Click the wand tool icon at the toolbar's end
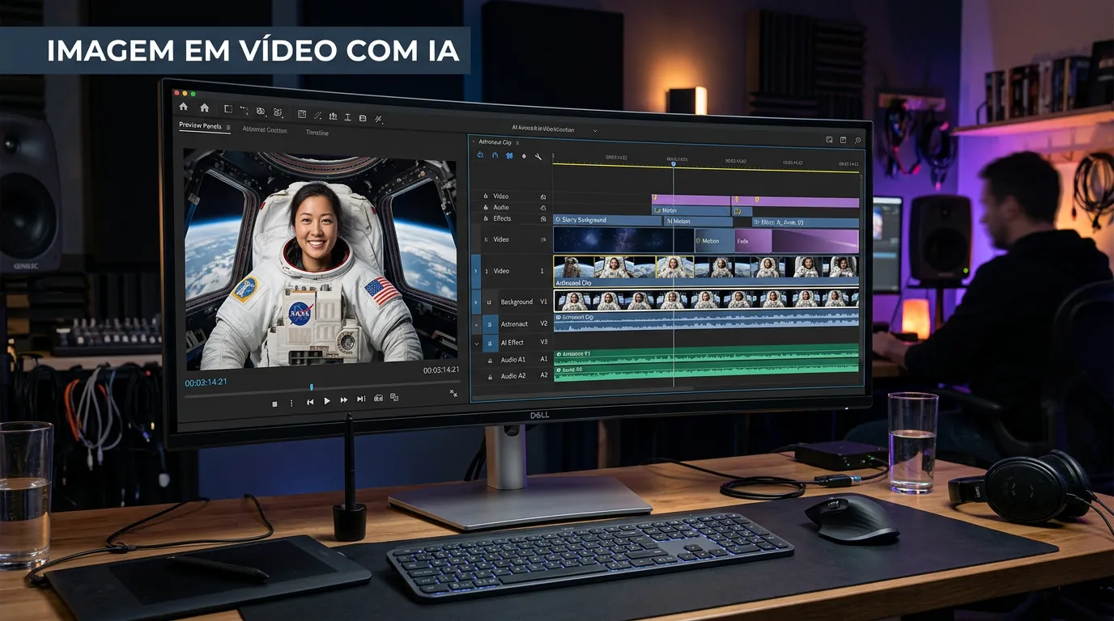Viewport: 1114px width, 621px height. 378,119
